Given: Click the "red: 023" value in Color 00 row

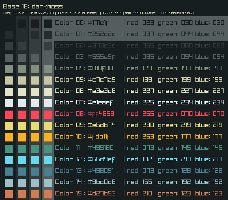Looking at the screenshot, I should click(x=140, y=23).
